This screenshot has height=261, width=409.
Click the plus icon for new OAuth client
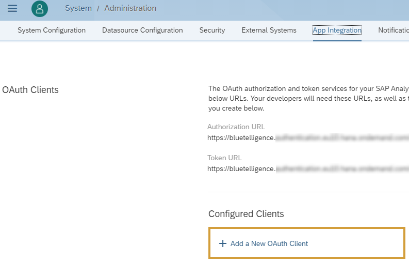pos(223,243)
